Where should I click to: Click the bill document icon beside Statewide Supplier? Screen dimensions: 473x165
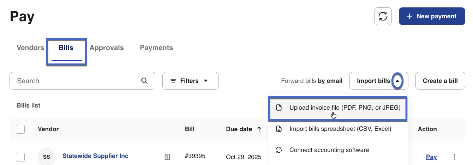(167, 156)
